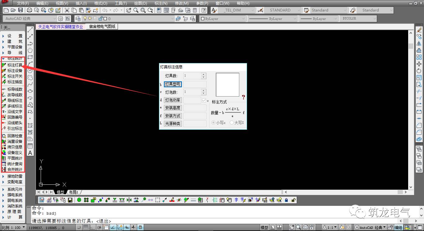Click the Help question mark toolbar icon
The height and width of the screenshot is (231, 424).
pos(204,10)
